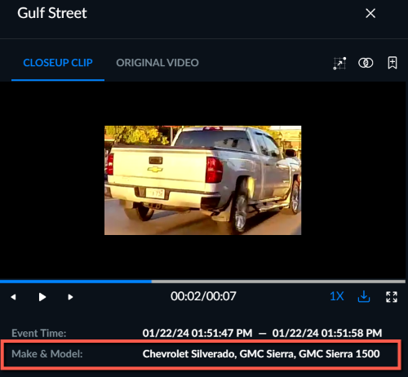Click event start time 01/22/24 01:51:47 PM

[197, 333]
